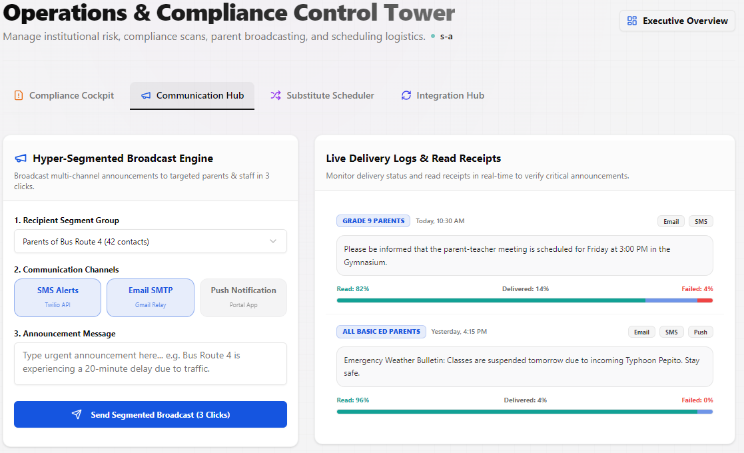Focus the Announcement Message text area
This screenshot has width=744, height=453.
(x=151, y=364)
